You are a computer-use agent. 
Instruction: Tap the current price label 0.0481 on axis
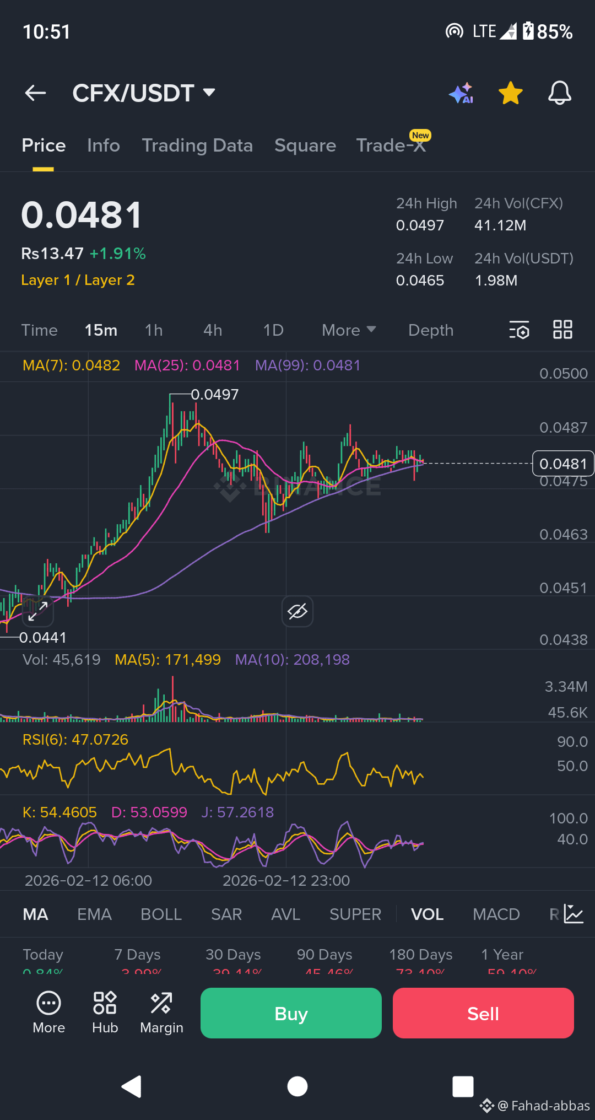(x=563, y=464)
